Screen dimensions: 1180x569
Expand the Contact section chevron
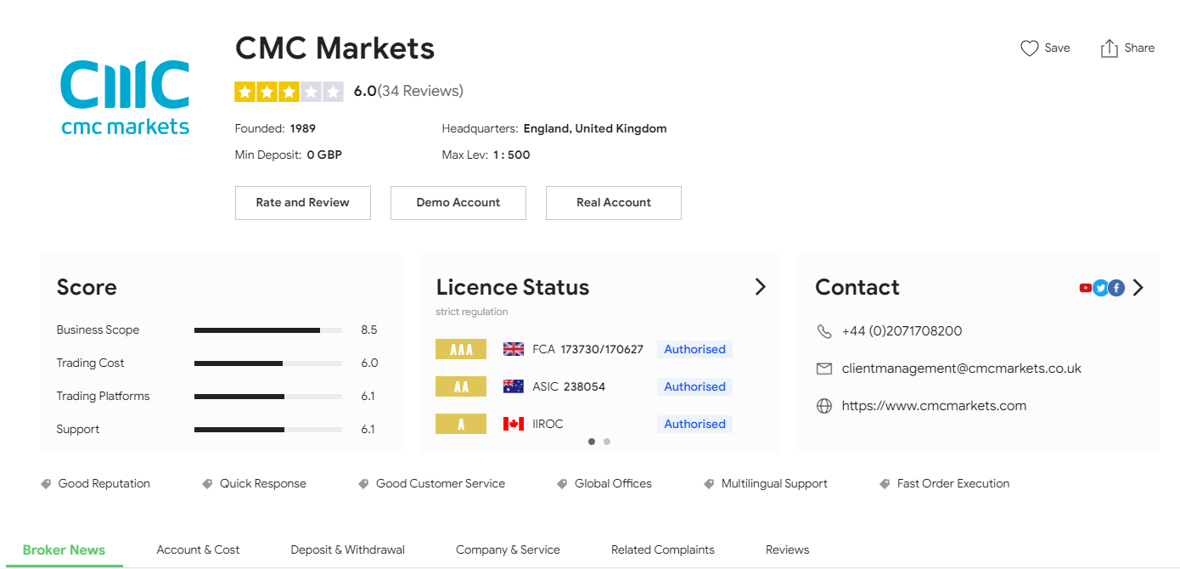pyautogui.click(x=1138, y=288)
